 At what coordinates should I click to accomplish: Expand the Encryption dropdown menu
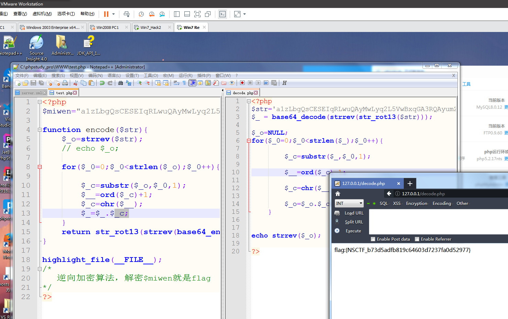pyautogui.click(x=417, y=203)
